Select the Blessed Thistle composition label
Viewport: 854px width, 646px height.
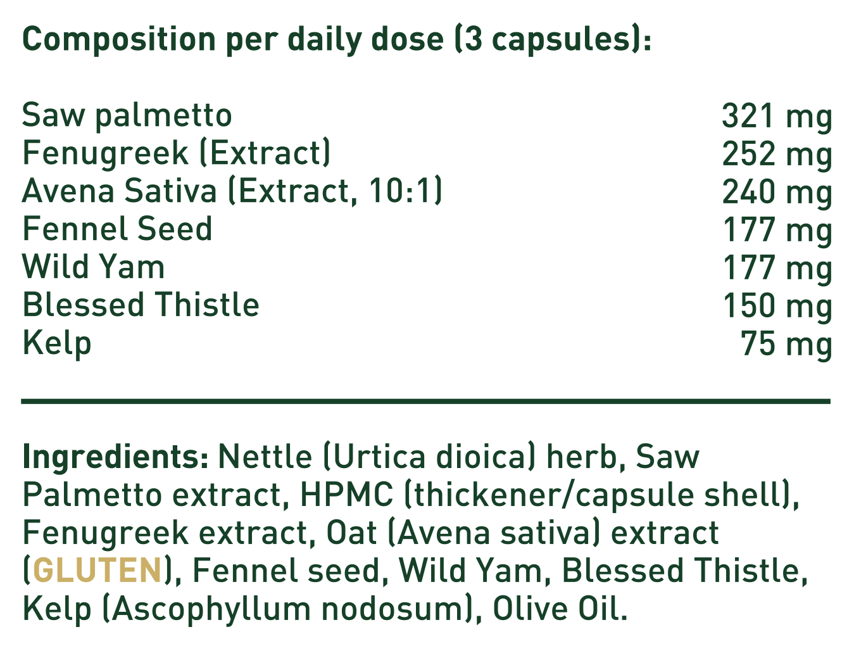141,305
